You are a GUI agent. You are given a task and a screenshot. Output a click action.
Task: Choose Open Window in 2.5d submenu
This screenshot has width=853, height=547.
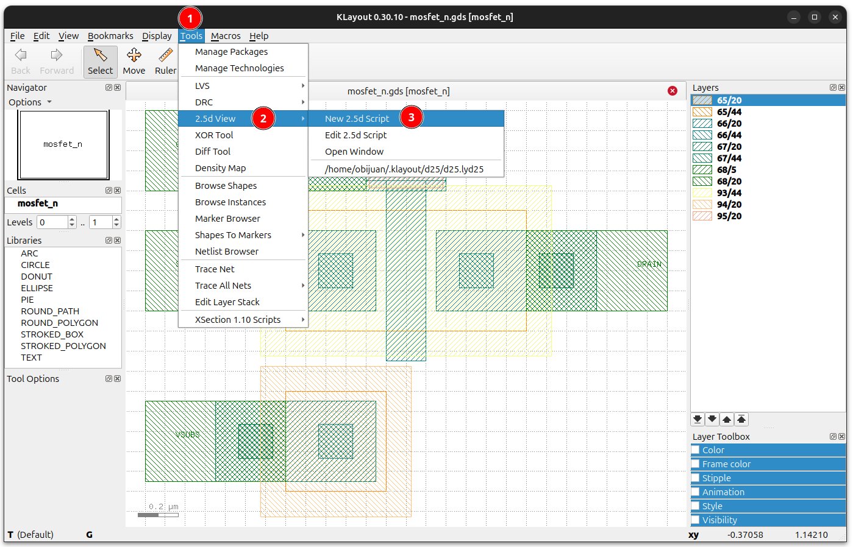coord(406,152)
